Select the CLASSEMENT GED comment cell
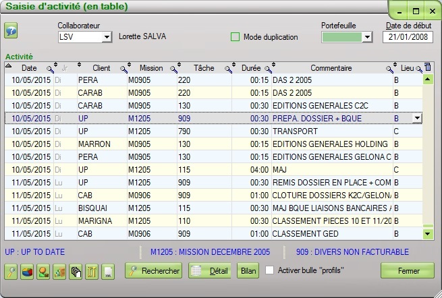This screenshot has width=442, height=298. pyautogui.click(x=332, y=234)
